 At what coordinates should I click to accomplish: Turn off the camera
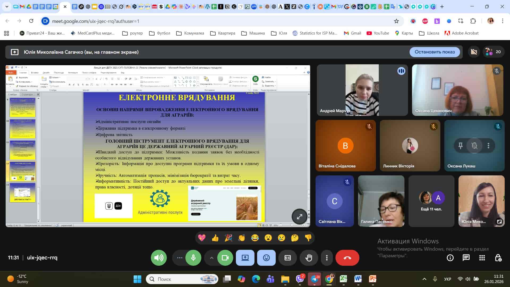click(x=225, y=258)
